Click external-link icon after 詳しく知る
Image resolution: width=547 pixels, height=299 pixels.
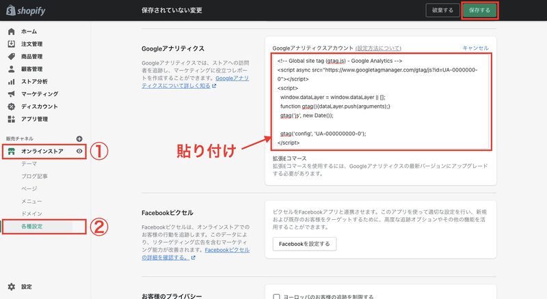(x=214, y=86)
